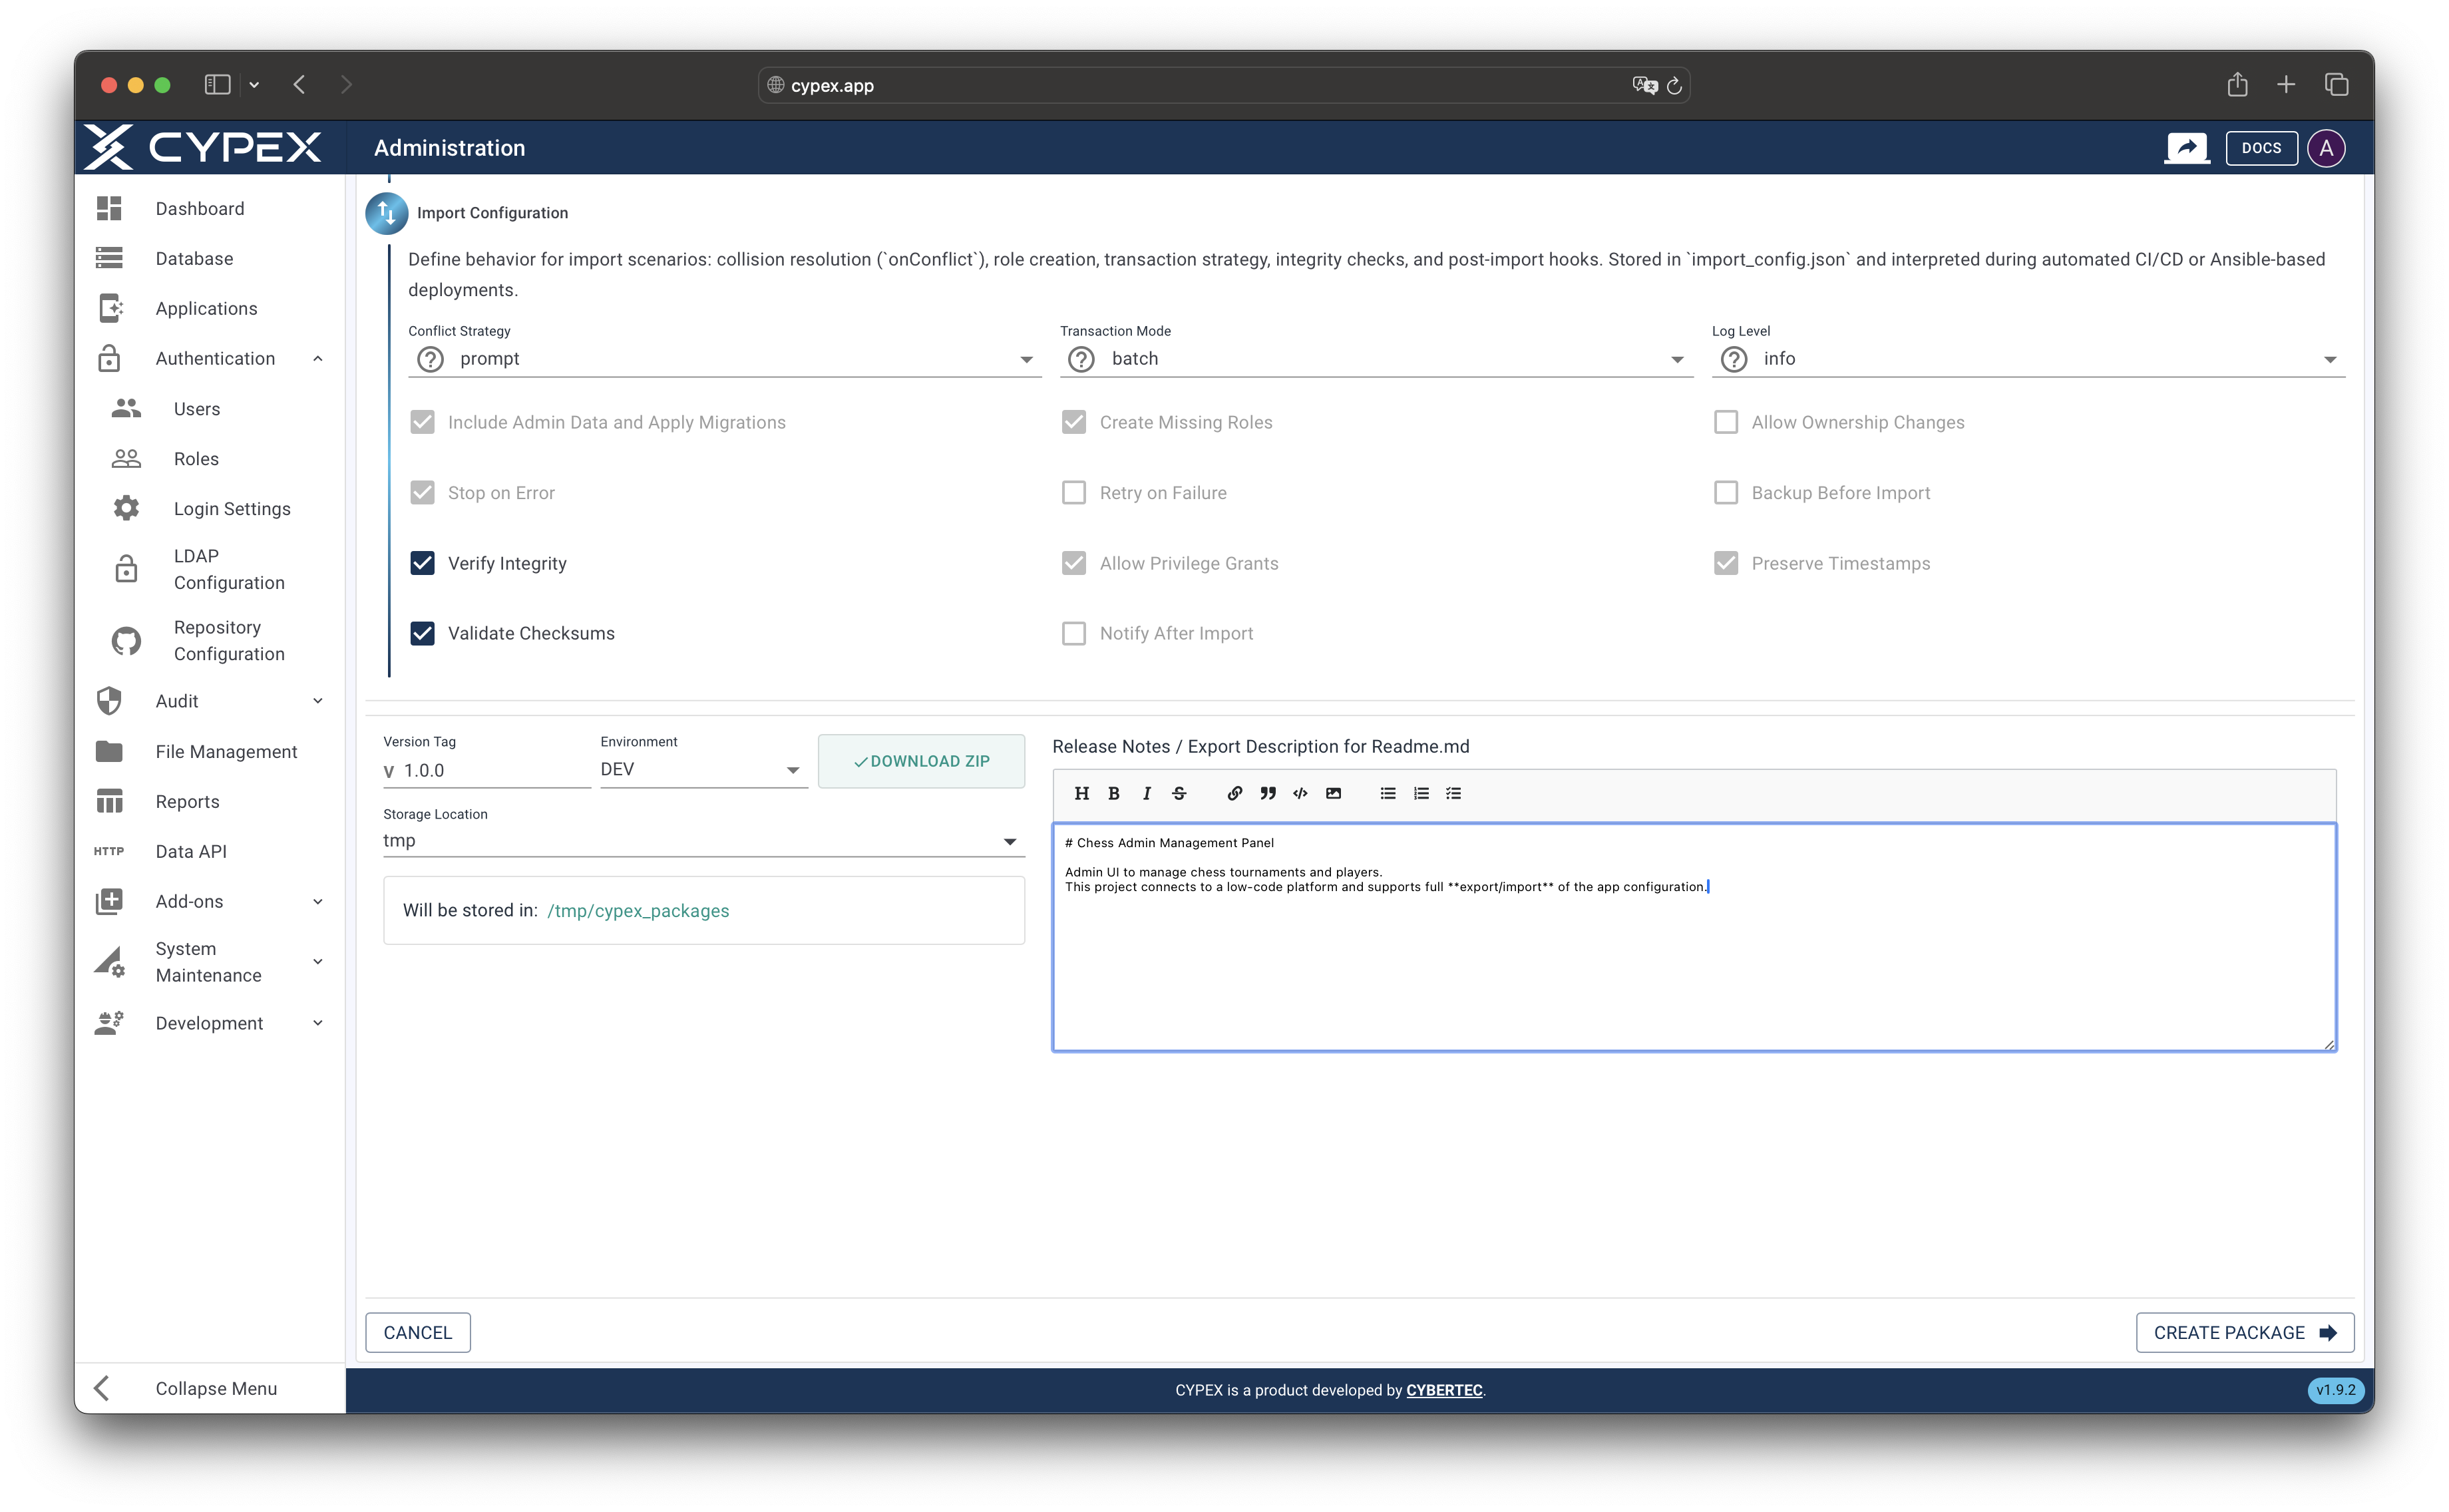This screenshot has height=1512, width=2449.
Task: Click the CREATE PACKAGE button
Action: (x=2244, y=1332)
